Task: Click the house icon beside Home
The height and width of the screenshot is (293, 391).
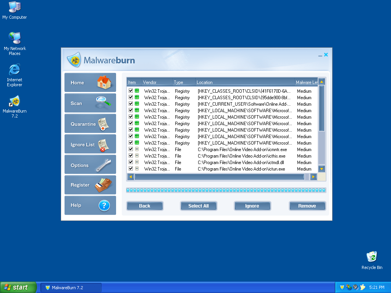Action: coord(103,82)
